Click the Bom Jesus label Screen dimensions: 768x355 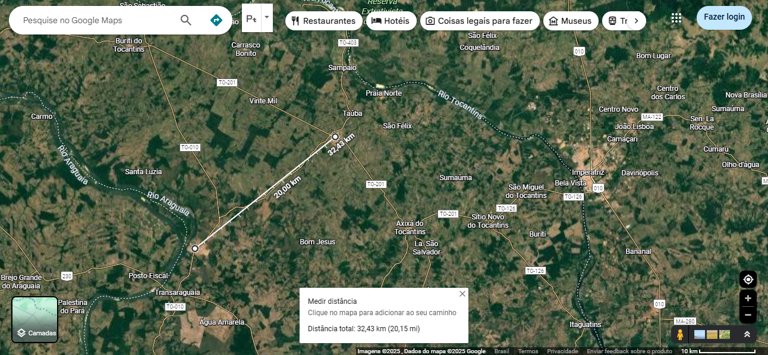click(x=317, y=242)
